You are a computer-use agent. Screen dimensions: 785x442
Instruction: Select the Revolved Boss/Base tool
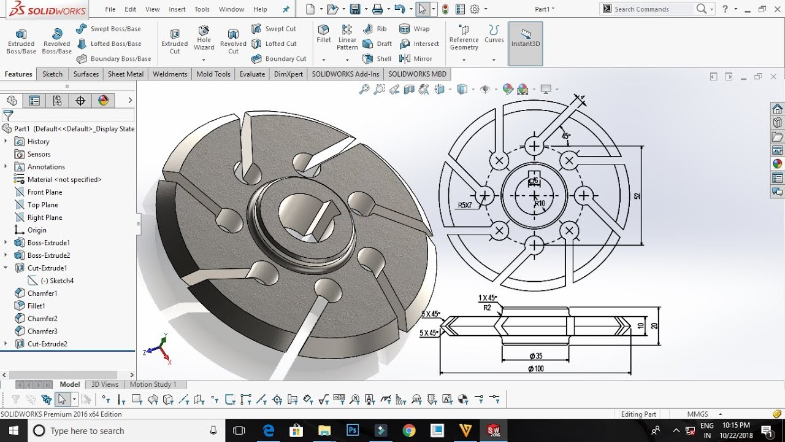pyautogui.click(x=56, y=41)
